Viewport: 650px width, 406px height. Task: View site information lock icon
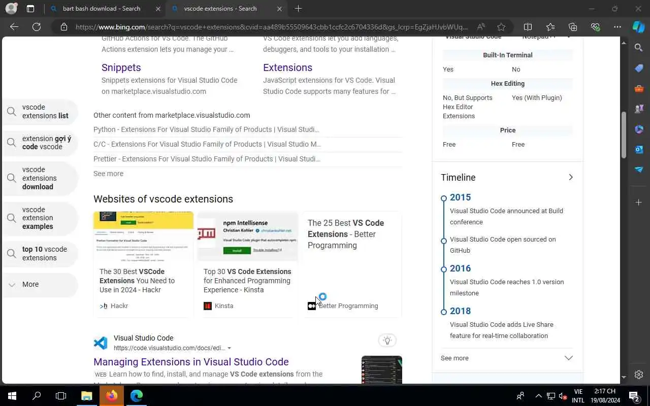tap(64, 27)
